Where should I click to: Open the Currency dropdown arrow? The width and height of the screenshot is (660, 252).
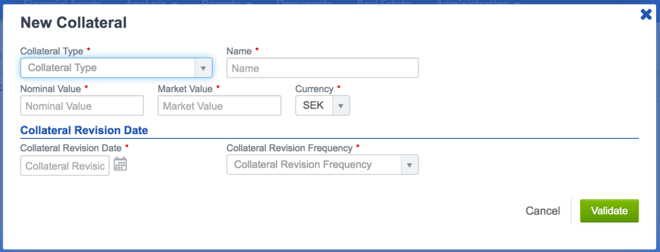coord(341,106)
